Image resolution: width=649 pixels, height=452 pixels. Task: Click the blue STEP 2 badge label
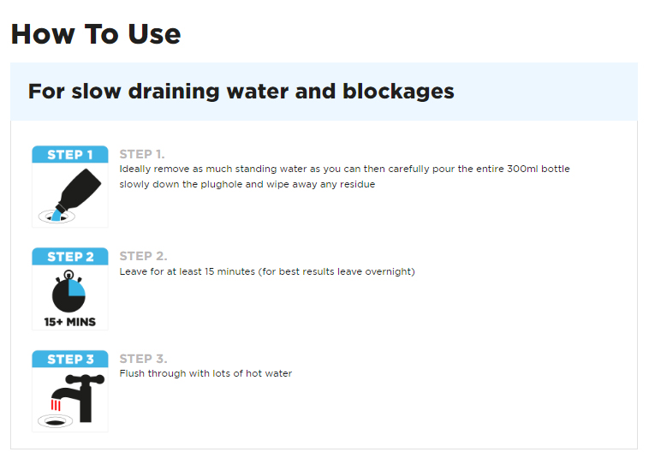[70, 257]
